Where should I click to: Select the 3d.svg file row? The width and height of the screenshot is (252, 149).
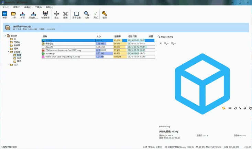tap(98, 40)
